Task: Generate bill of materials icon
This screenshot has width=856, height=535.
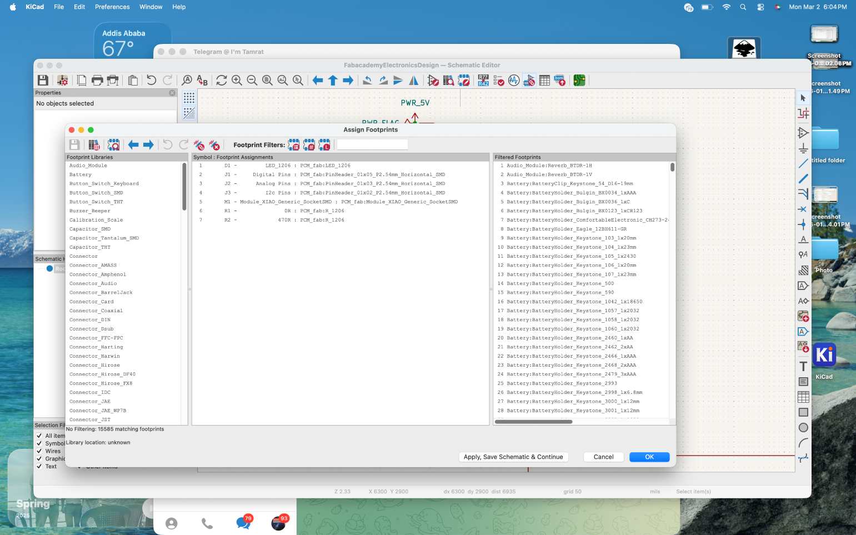Action: [559, 81]
